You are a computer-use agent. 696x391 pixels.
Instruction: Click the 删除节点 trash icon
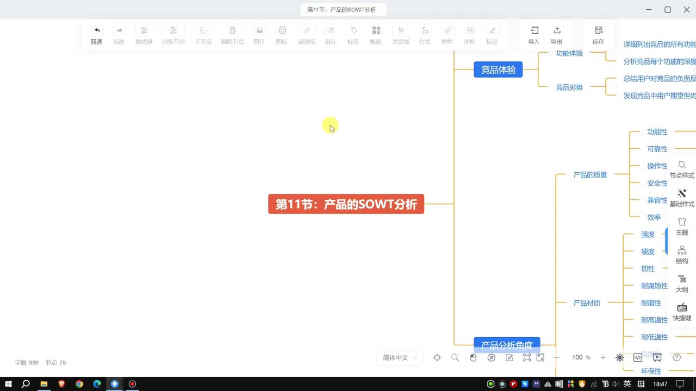(x=233, y=30)
